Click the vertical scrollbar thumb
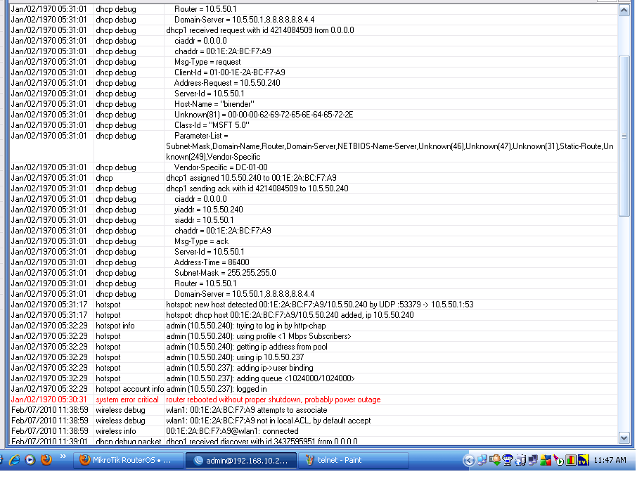The height and width of the screenshot is (486, 637). click(x=624, y=136)
